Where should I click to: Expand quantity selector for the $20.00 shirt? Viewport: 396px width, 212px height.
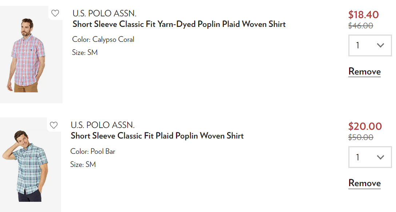click(370, 157)
